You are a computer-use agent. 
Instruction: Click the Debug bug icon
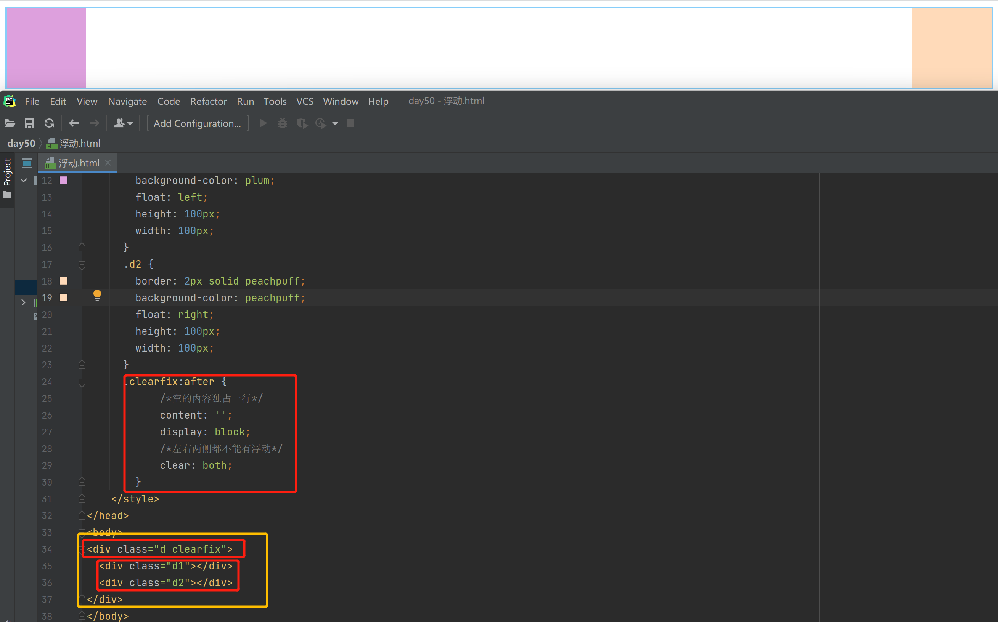(x=283, y=123)
